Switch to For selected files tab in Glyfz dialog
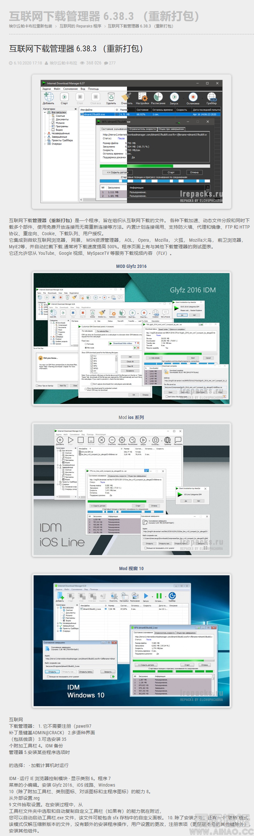The height and width of the screenshot is (836, 254). tap(103, 331)
